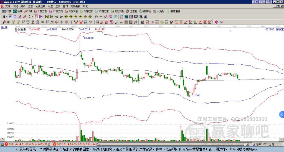This screenshot has width=284, height=152.
Task: Click the yin-yang Tai Chi icon
Action: coord(217,22)
